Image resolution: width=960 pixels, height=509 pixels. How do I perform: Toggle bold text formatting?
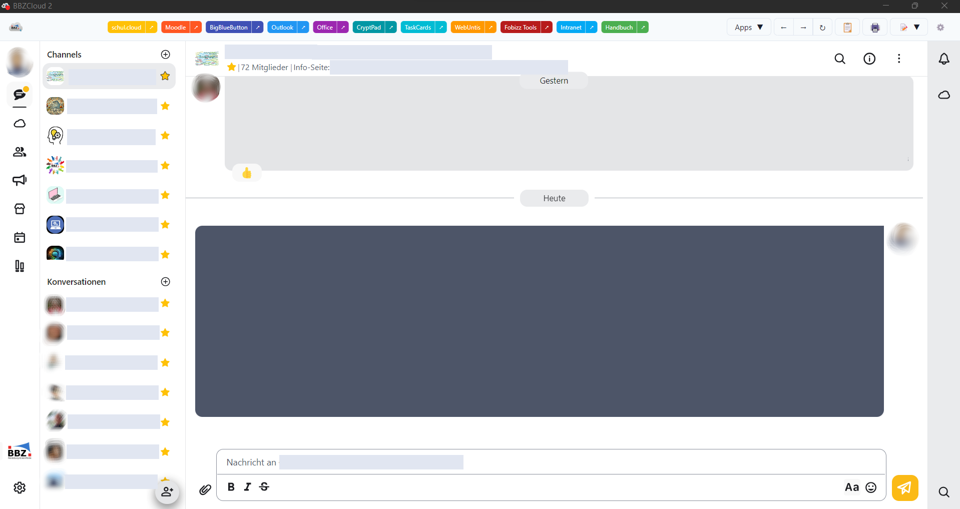click(x=231, y=487)
